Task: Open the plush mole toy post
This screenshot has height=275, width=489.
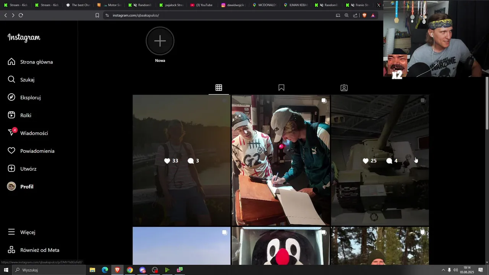Action: pyautogui.click(x=281, y=246)
